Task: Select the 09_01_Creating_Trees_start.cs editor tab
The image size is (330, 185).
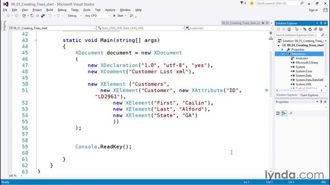Action: pos(241,23)
